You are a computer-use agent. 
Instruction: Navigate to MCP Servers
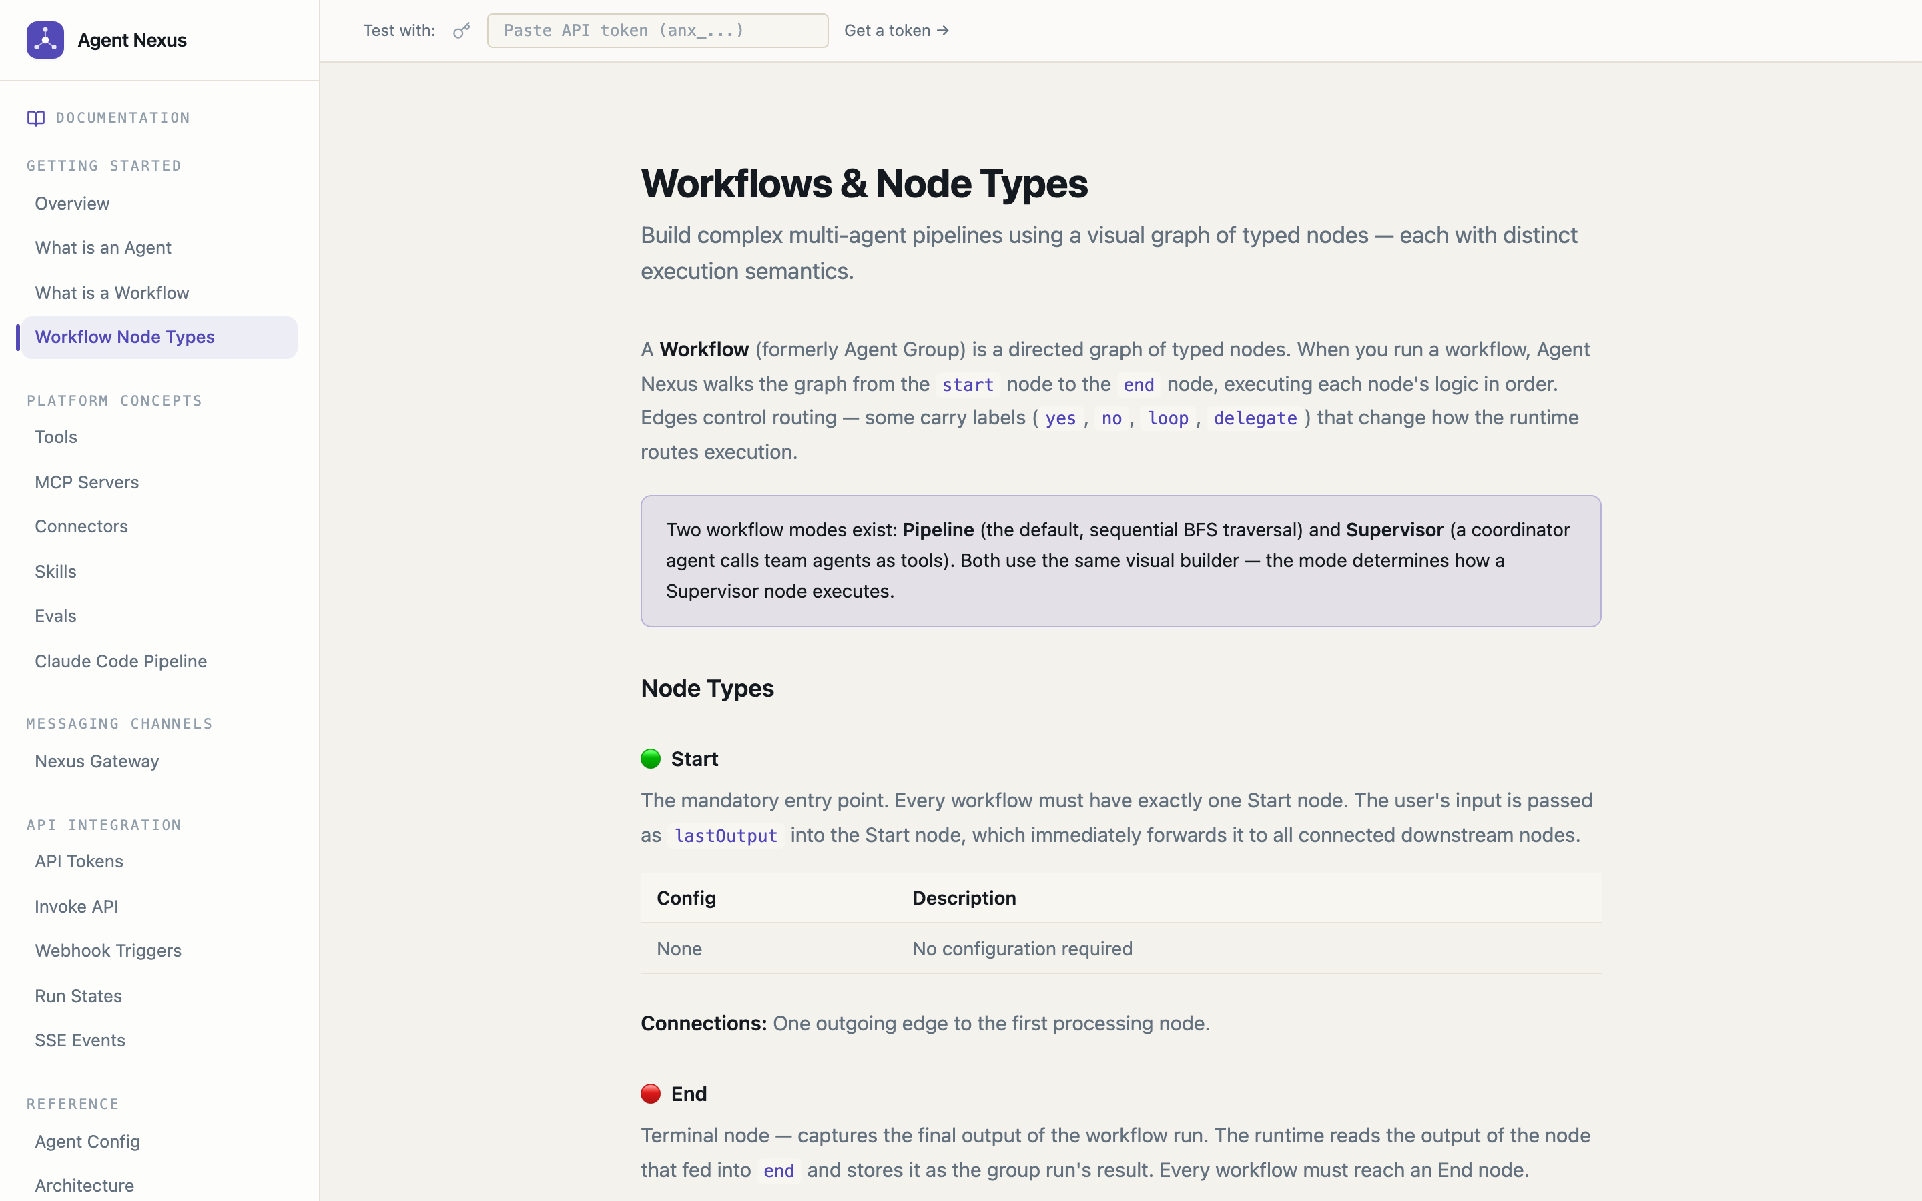point(87,482)
